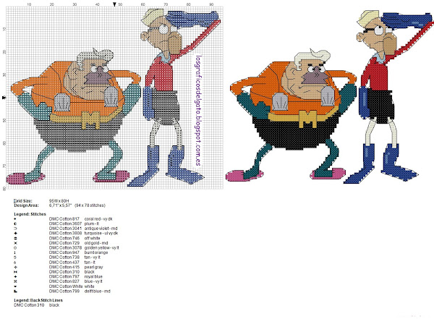Click the 'Legend: Back Stitch Lines' heading

point(38,300)
